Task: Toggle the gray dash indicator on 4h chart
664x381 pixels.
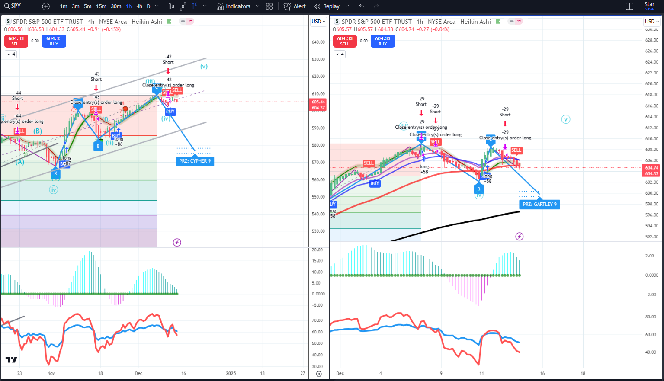Action: [183, 21]
